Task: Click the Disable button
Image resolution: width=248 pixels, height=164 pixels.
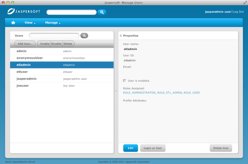Action: tap(56, 44)
